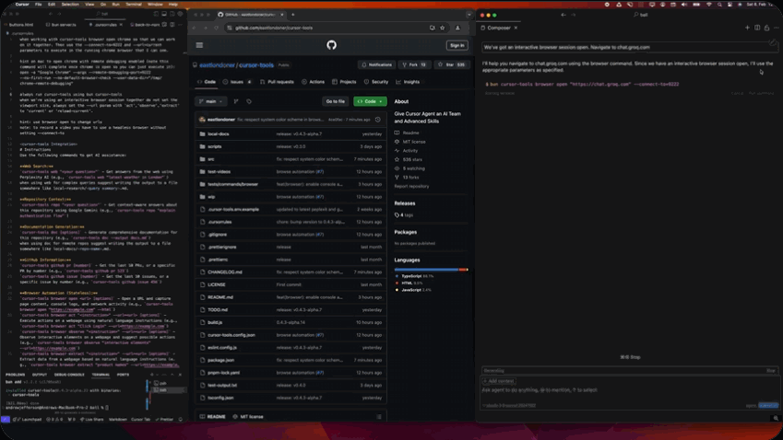Viewport: 783px width, 440px height.
Task: Open the package.json file row
Action: (x=291, y=360)
